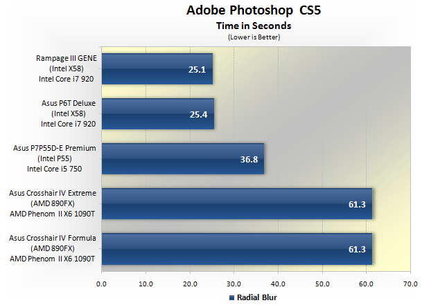Click the Radial Blur legend color square
This screenshot has height=305, width=422.
tap(231, 298)
